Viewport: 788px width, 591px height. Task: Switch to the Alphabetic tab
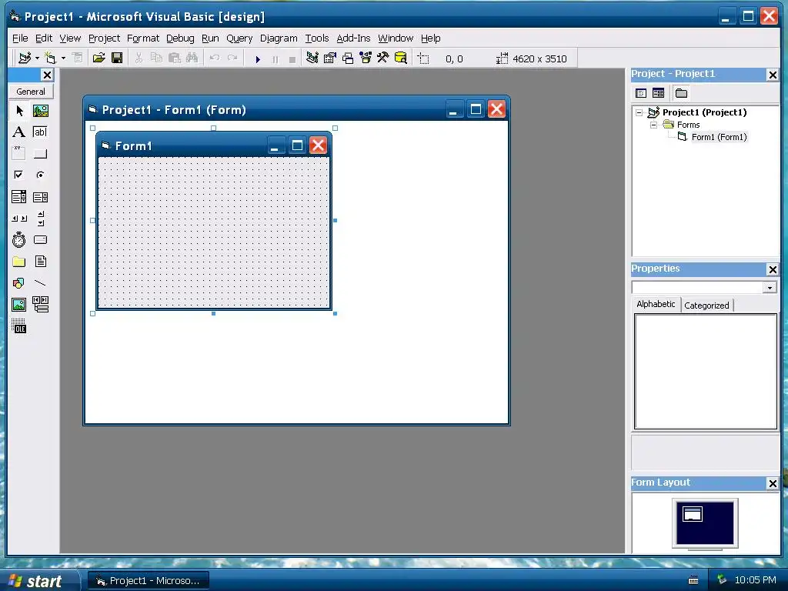(656, 304)
